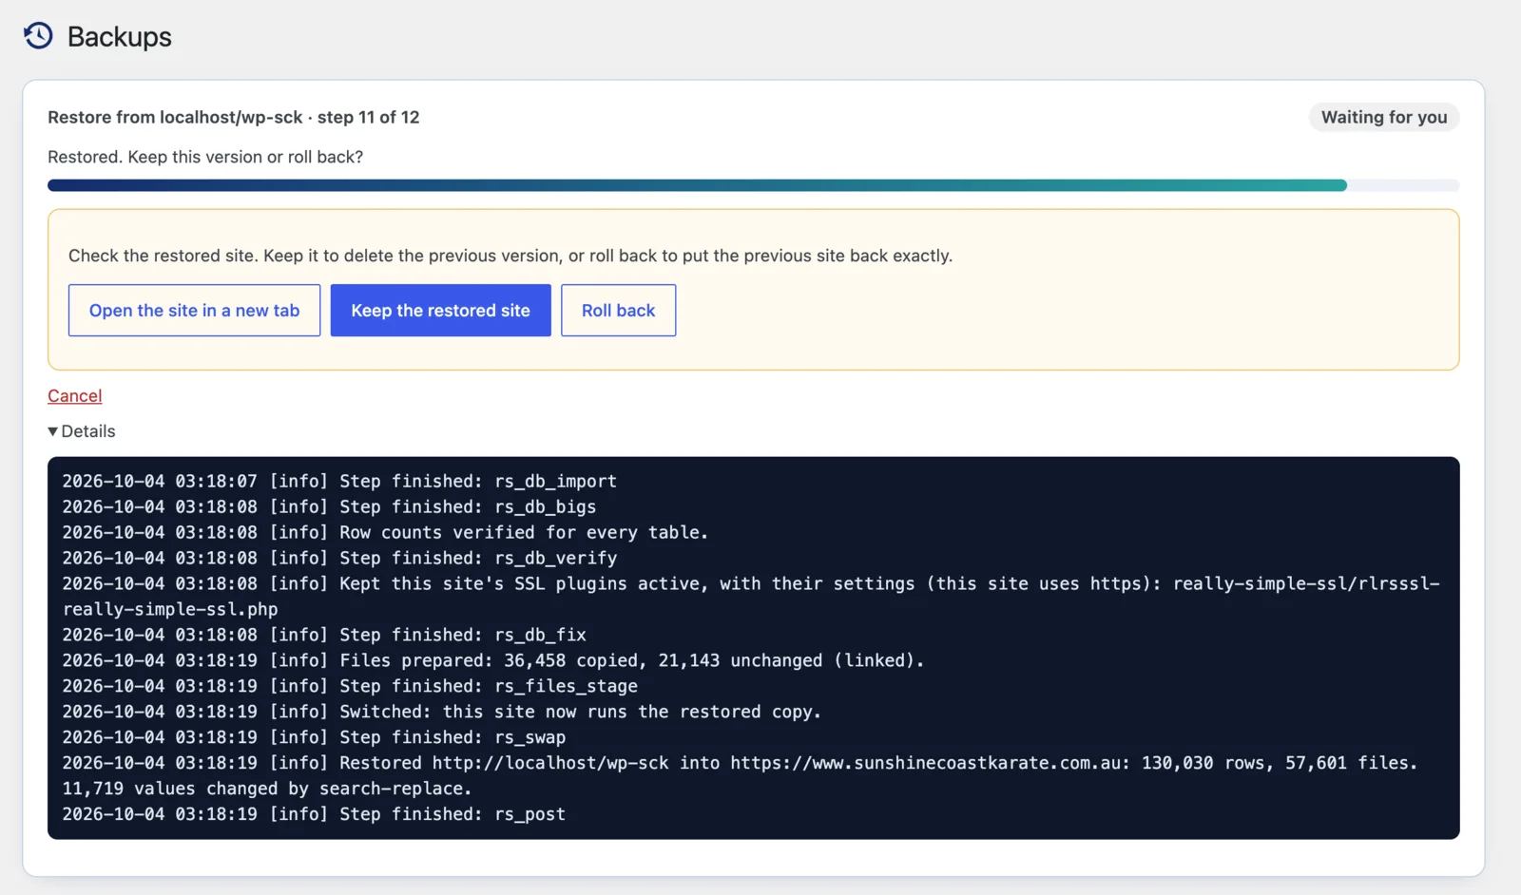Screen dimensions: 1521x895
Task: Select log line 'Step finished: rs_swap'
Action: click(314, 737)
